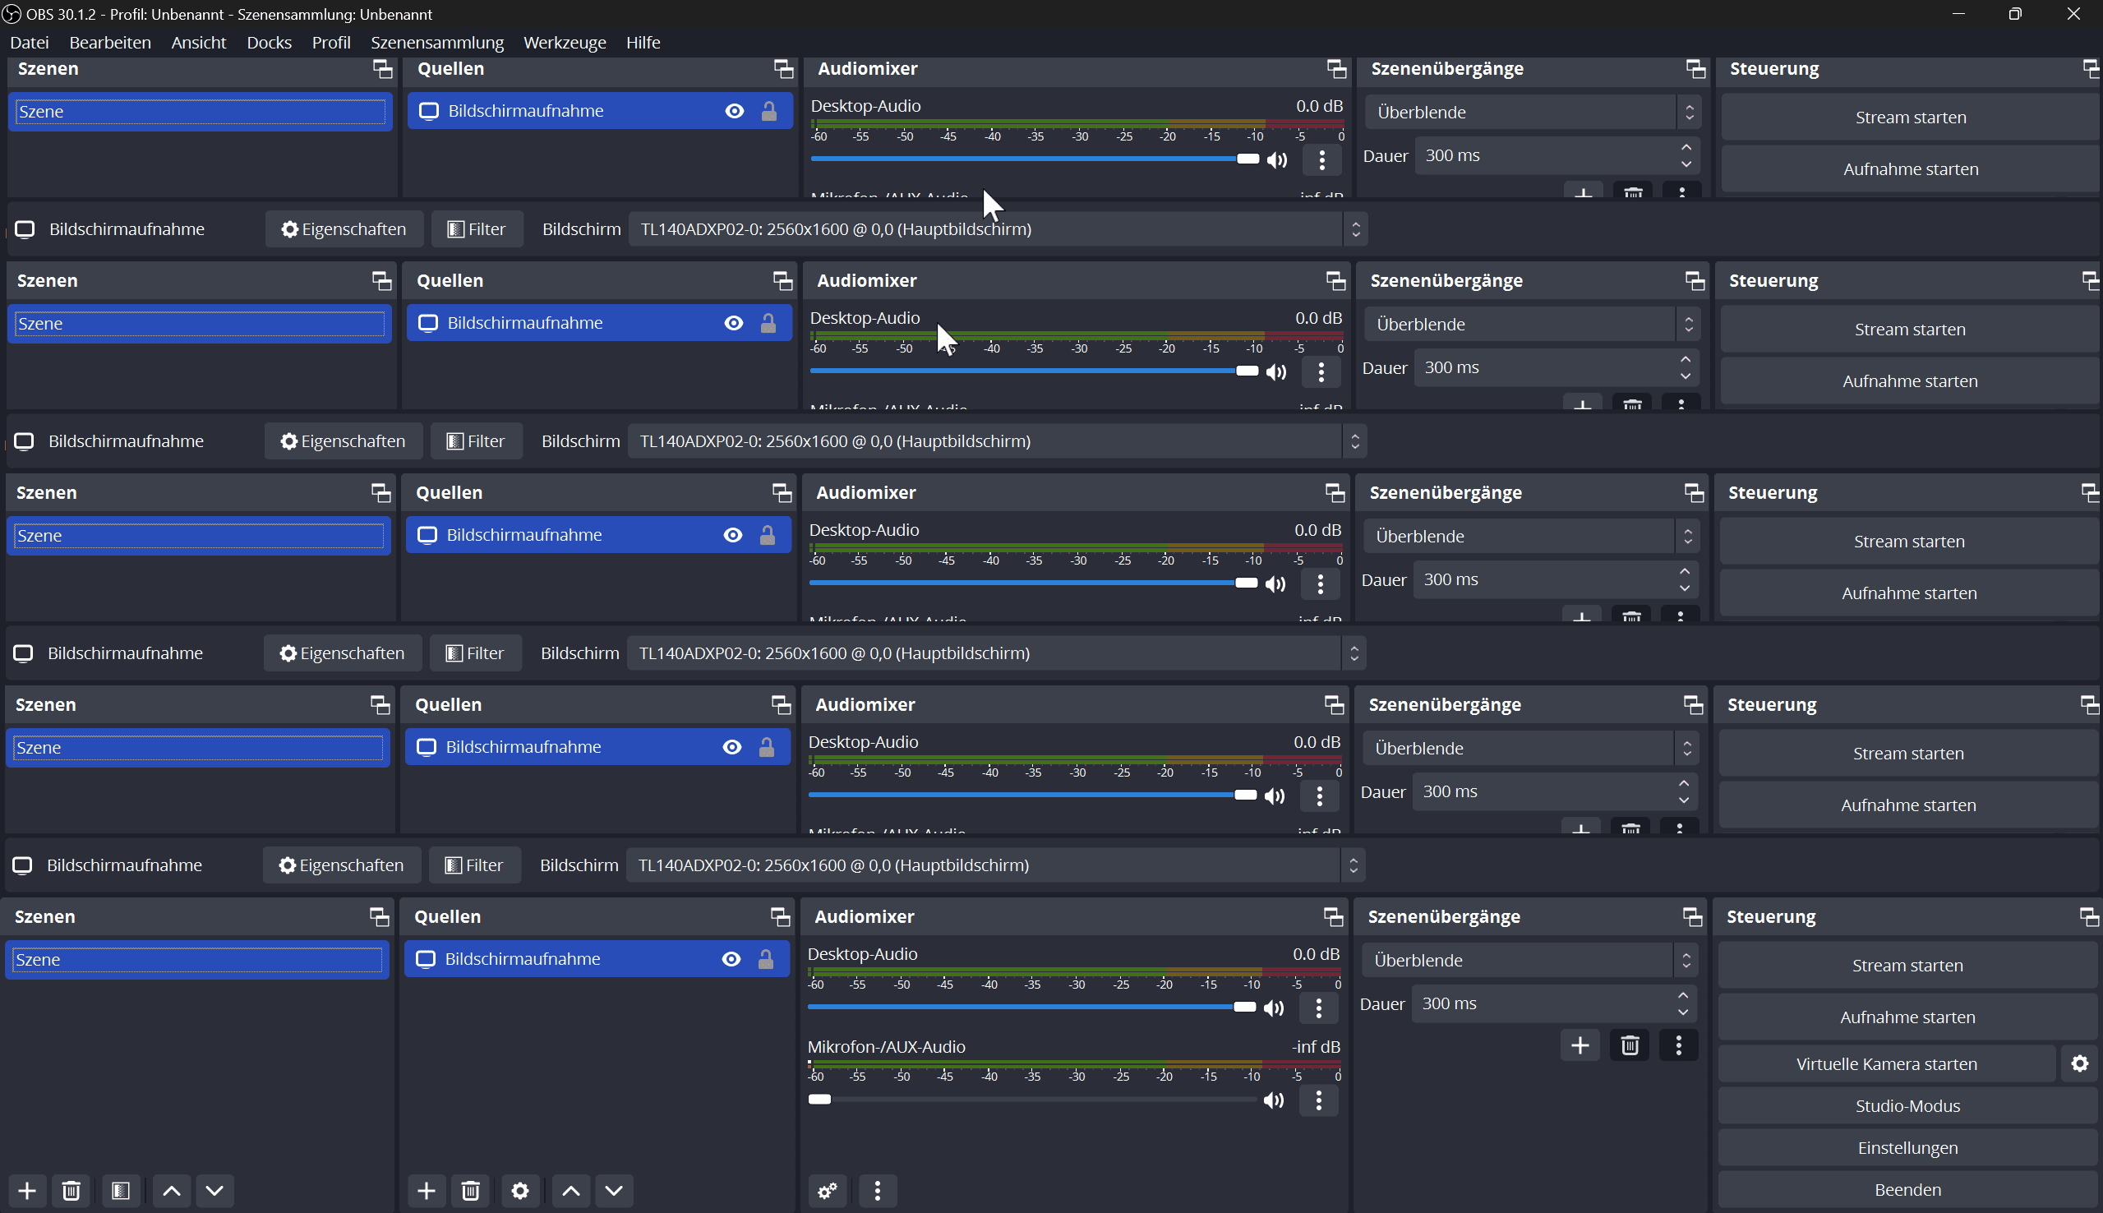Open the Szenensammlung menu

tap(436, 43)
